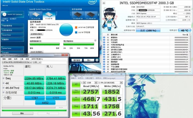Open the file (F) menu in CrystalDiskMark
The height and width of the screenshot is (118, 193).
[x=74, y=78]
